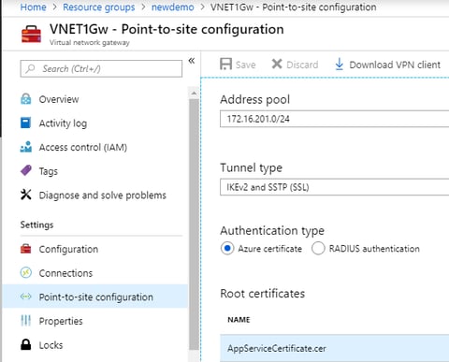Click the Overview icon in sidebar

point(26,99)
